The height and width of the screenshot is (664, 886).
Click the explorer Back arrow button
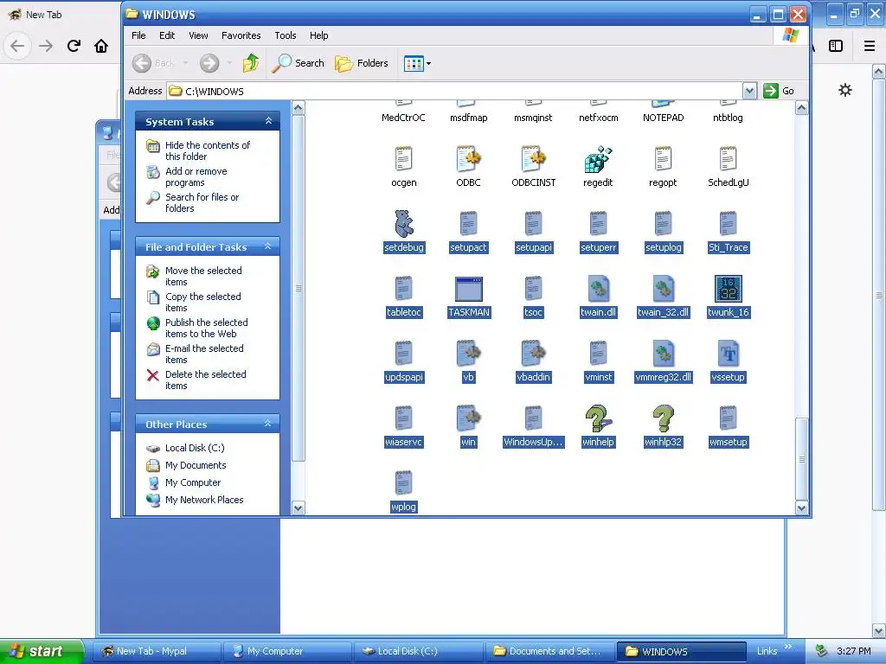coord(142,62)
